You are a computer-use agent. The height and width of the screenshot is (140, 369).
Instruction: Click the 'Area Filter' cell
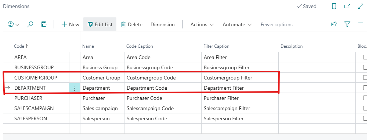pos(240,57)
